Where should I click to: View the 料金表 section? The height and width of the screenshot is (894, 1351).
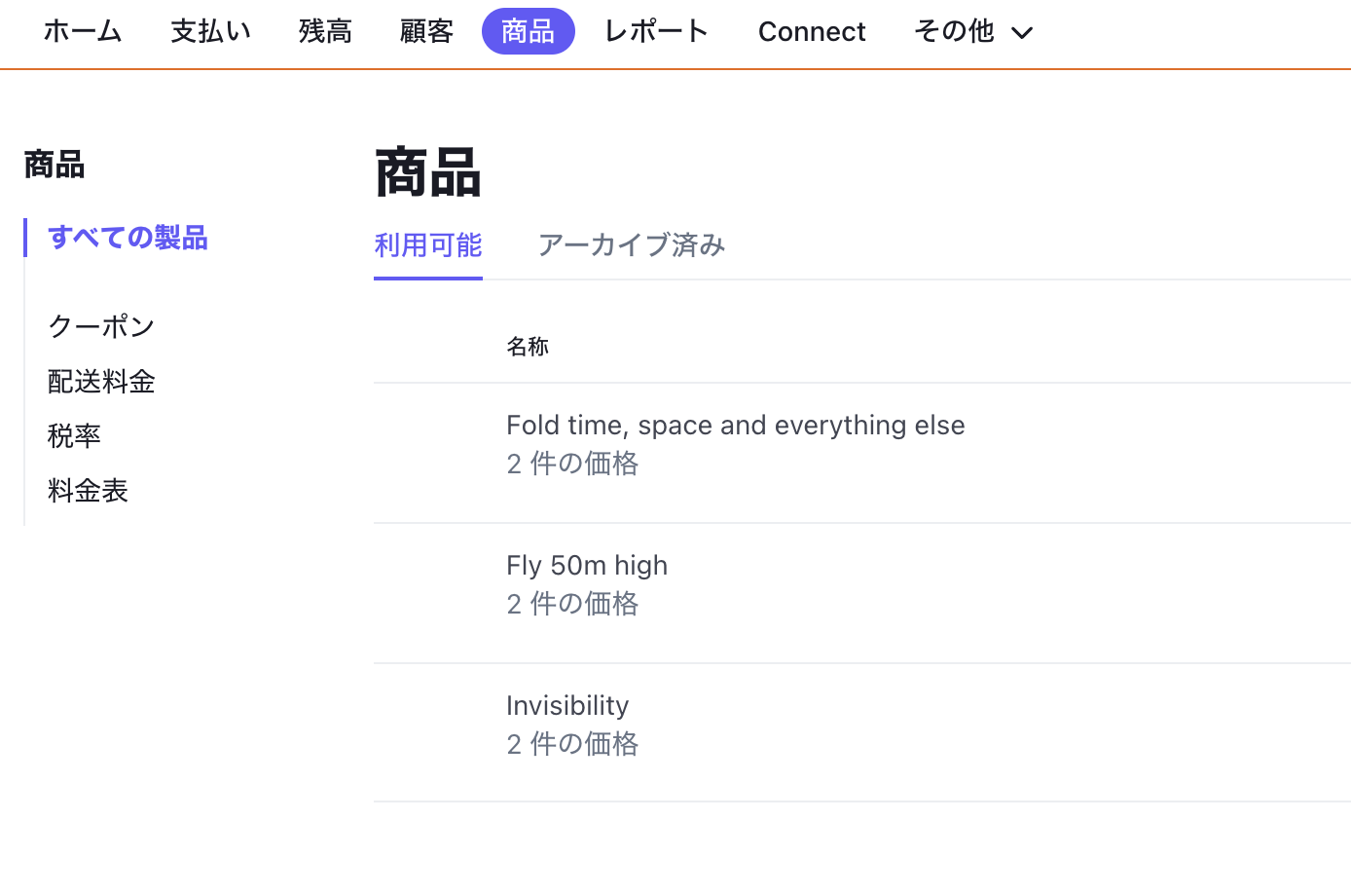(88, 490)
